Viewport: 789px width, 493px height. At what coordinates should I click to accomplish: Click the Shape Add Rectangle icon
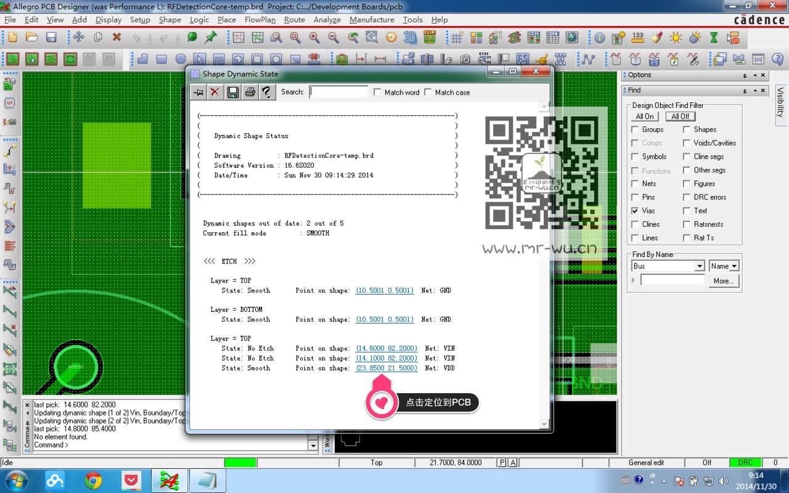click(161, 60)
